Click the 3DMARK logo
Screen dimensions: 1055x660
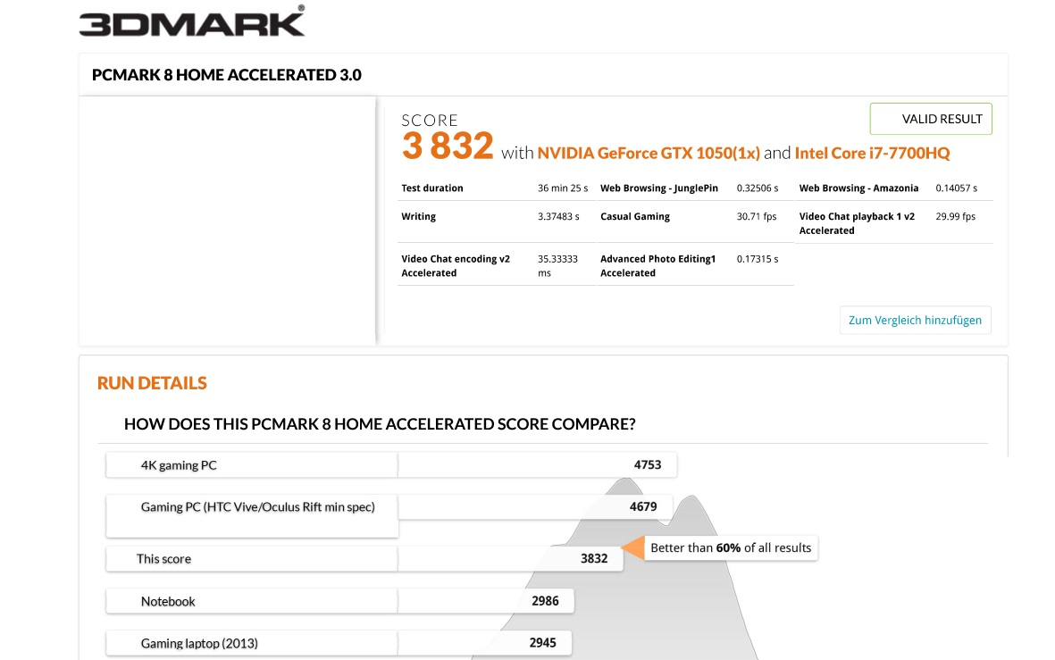192,21
